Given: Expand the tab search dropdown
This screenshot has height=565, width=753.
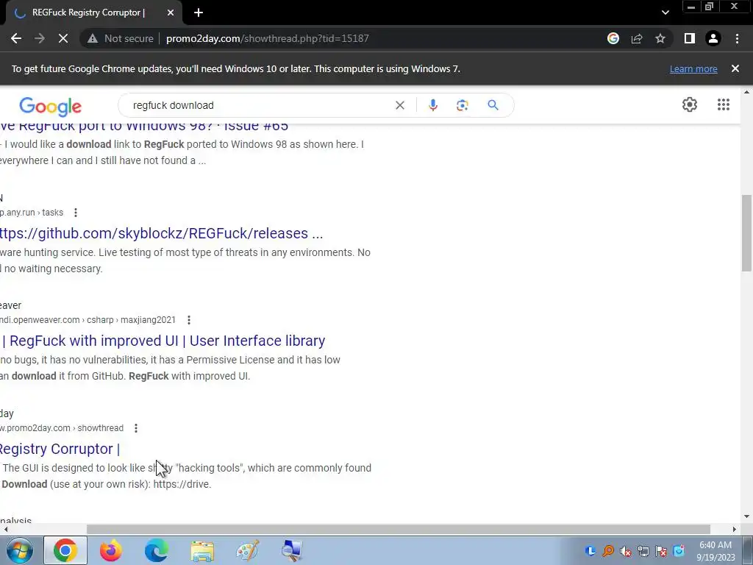Looking at the screenshot, I should pos(665,13).
